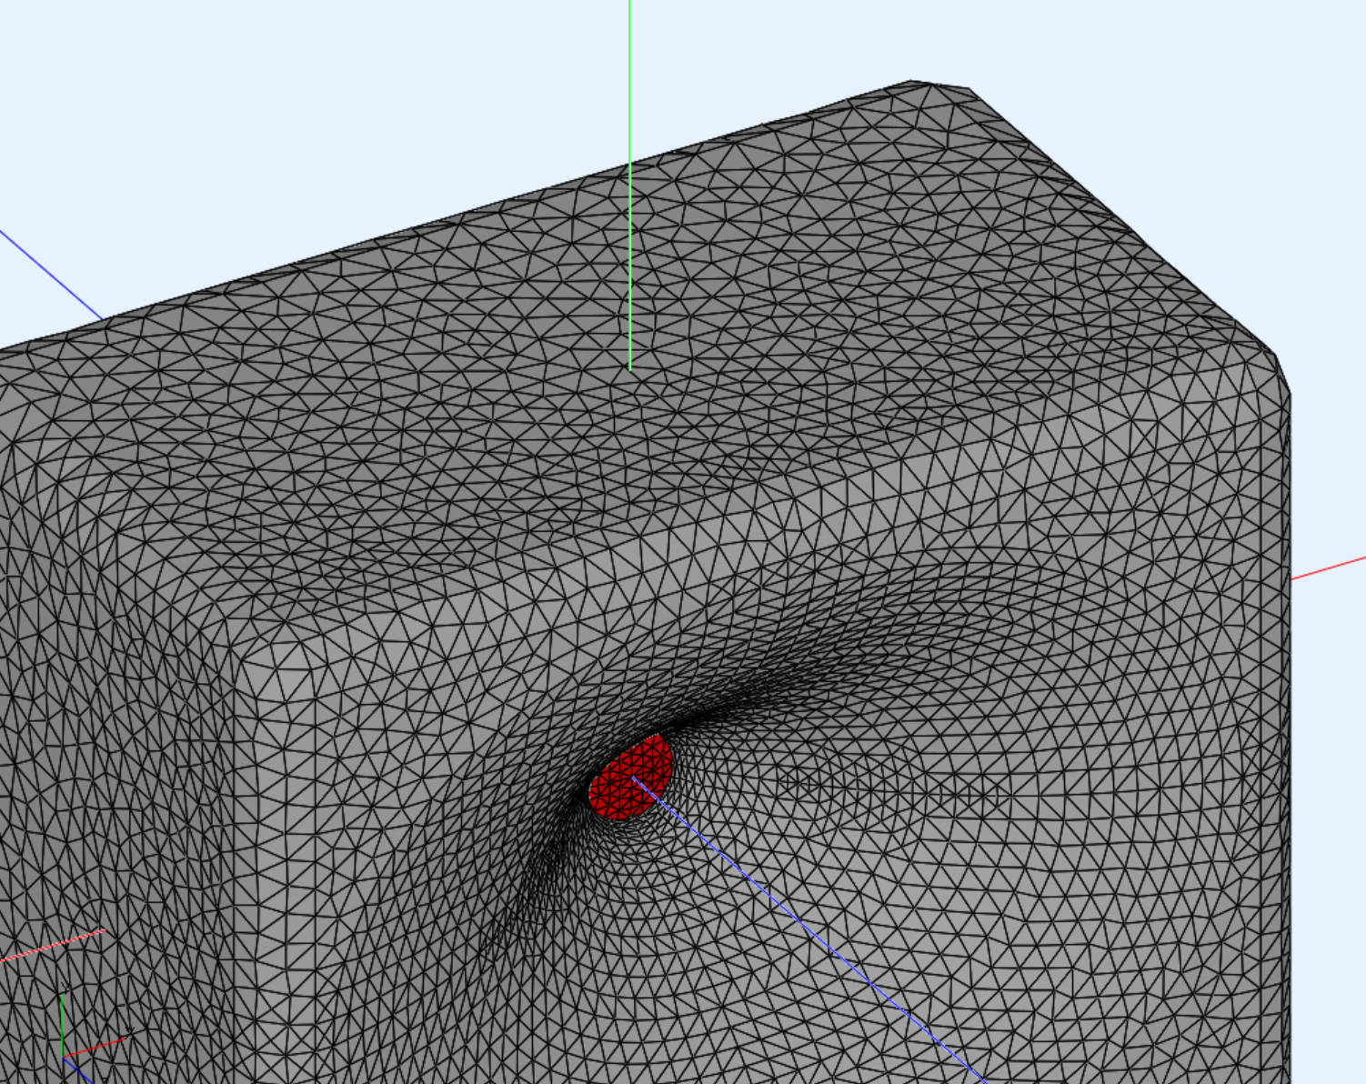Select the red highlighted mesh patch
This screenshot has height=1084, width=1366.
click(x=630, y=778)
